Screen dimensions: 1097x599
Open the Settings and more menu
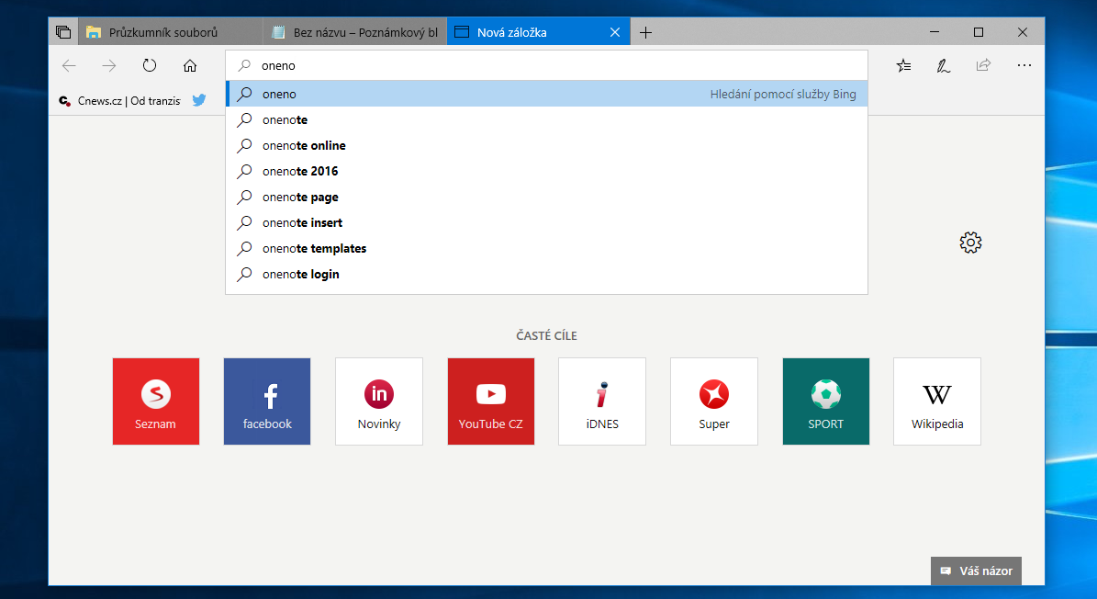(x=1024, y=65)
